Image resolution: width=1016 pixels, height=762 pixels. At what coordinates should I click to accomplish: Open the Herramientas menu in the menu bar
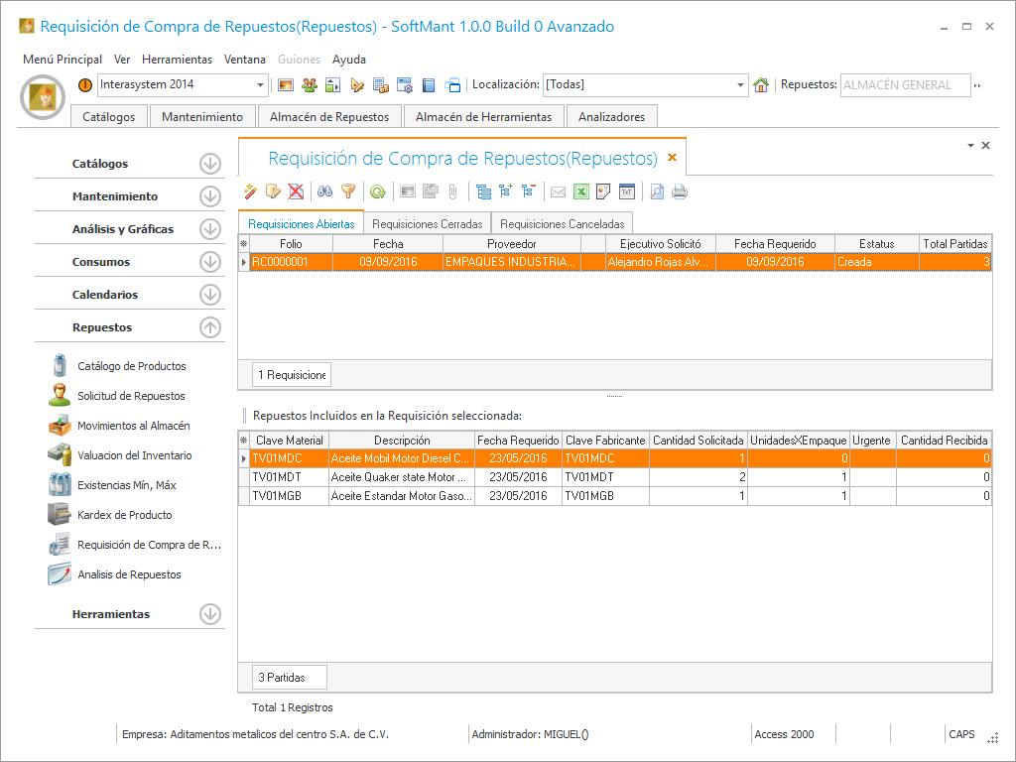tap(177, 59)
